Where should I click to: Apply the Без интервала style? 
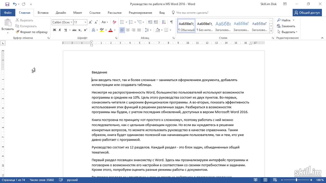click(x=205, y=26)
